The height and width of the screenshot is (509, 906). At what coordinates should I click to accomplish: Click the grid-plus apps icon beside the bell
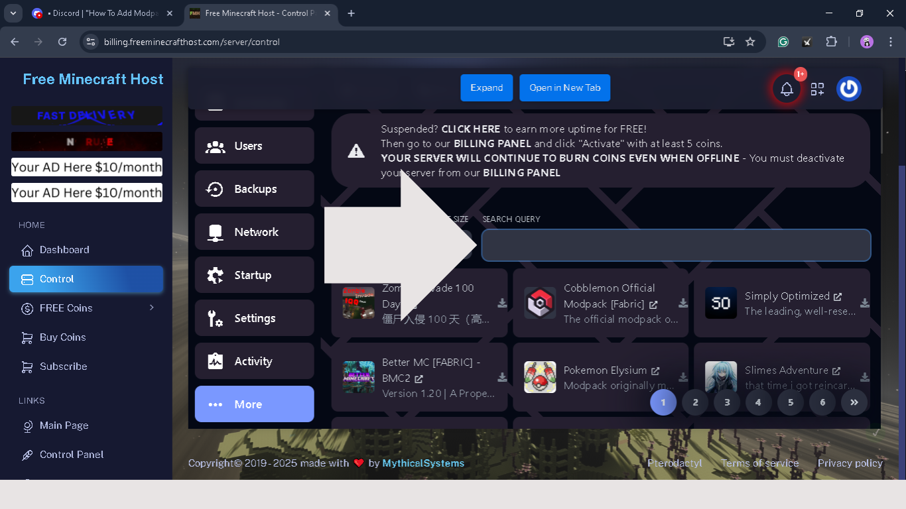[x=817, y=89]
